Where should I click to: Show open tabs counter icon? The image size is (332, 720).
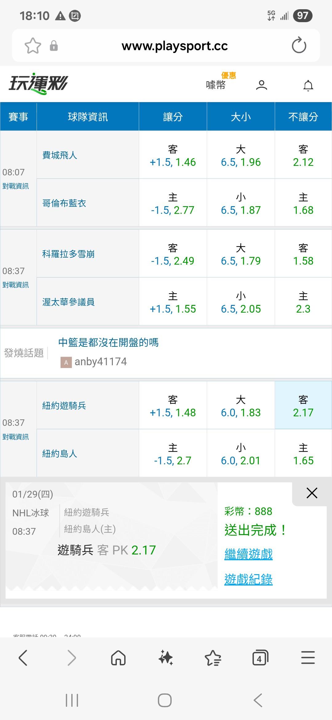point(260,658)
